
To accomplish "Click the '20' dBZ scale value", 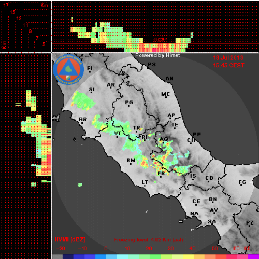I will (149, 249).
